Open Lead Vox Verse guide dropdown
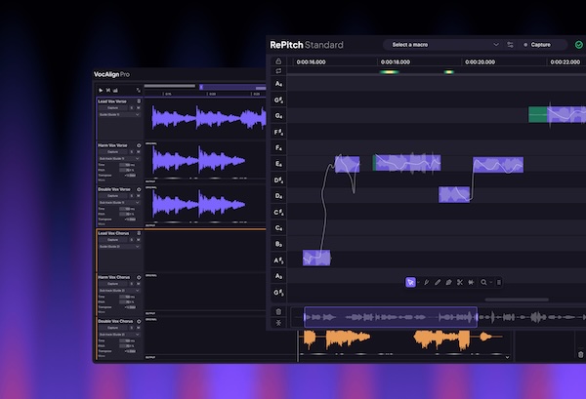 119,114
